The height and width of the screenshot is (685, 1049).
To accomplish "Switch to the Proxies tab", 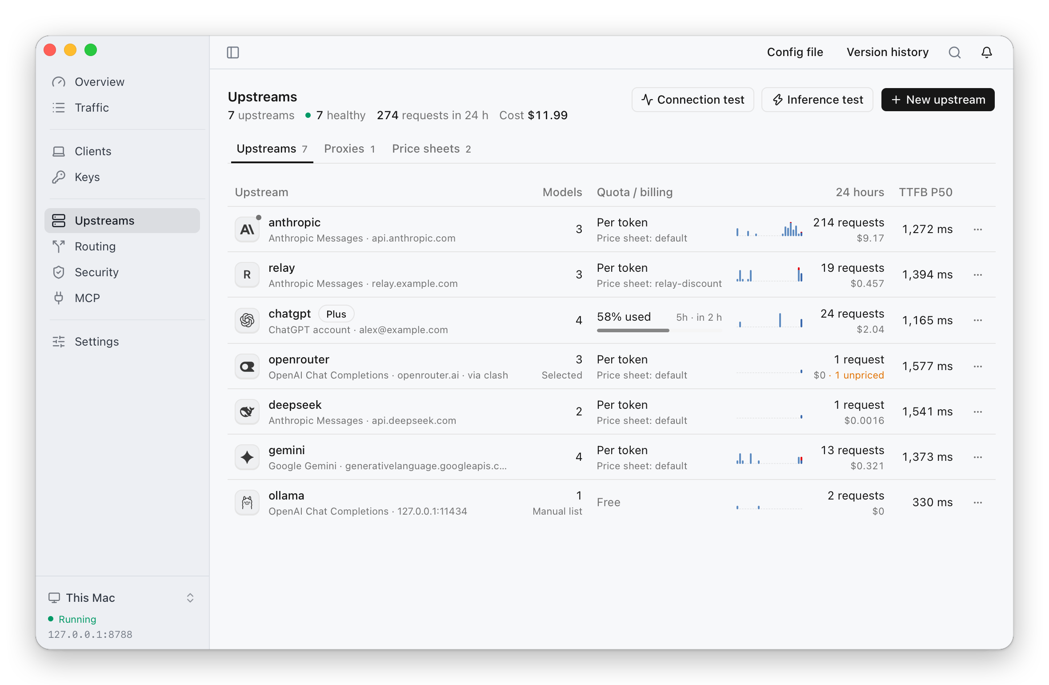I will point(350,149).
